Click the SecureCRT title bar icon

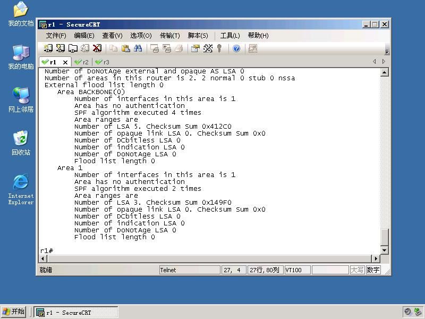(x=43, y=24)
